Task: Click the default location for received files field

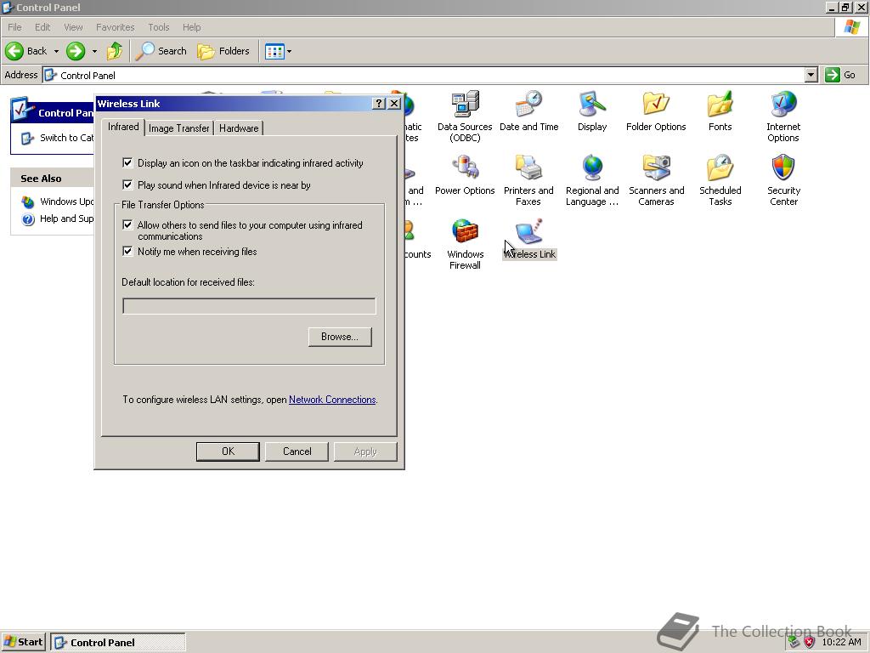Action: click(249, 306)
